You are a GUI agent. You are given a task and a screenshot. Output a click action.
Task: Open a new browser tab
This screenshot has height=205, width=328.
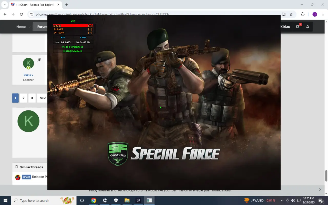(x=66, y=5)
